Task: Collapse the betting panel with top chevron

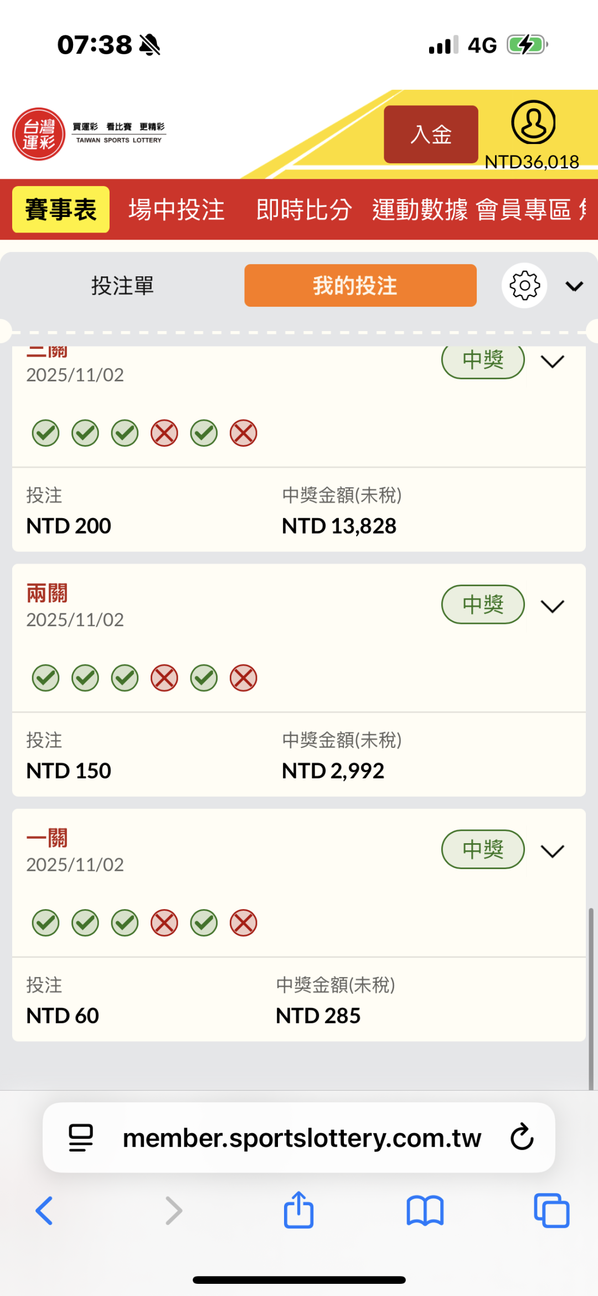Action: pyautogui.click(x=574, y=286)
